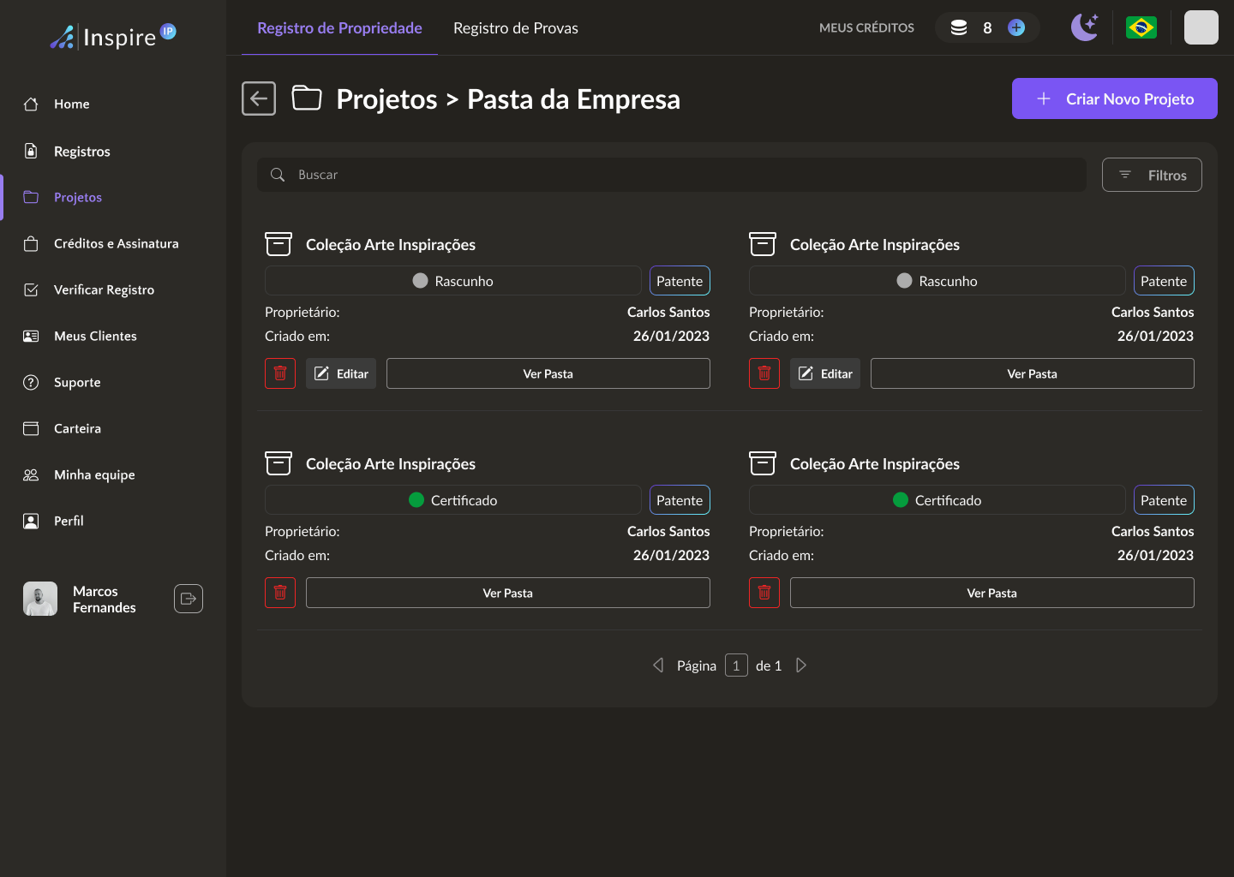Toggle dark mode with the moon icon

[x=1084, y=27]
